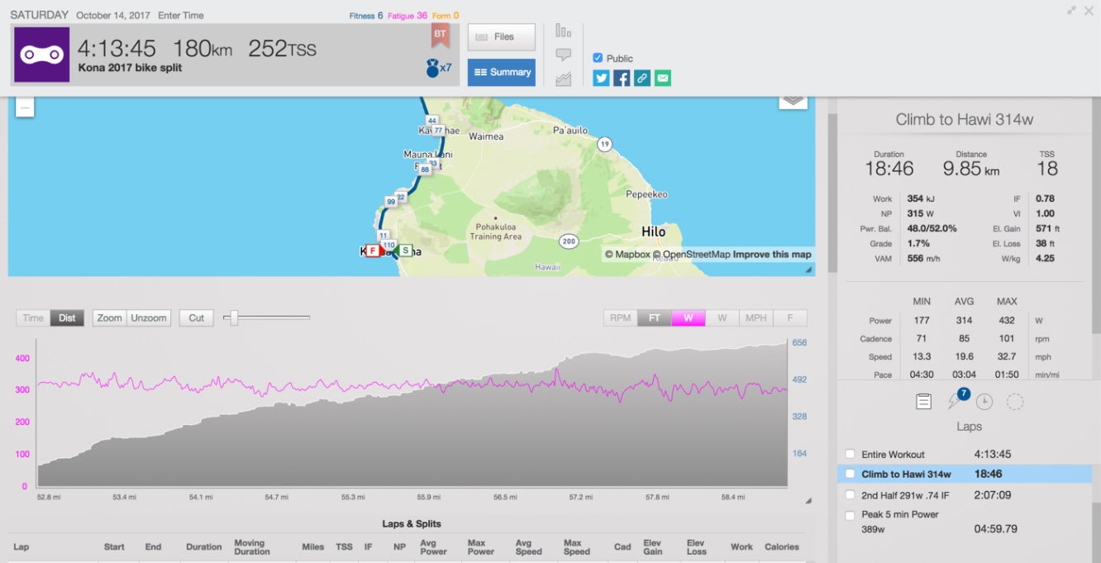The width and height of the screenshot is (1101, 563).
Task: Show peak powers lightning icon
Action: (954, 401)
